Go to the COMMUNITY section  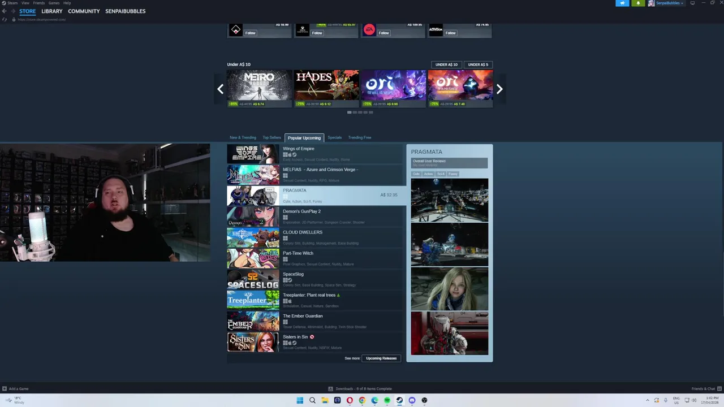[84, 11]
